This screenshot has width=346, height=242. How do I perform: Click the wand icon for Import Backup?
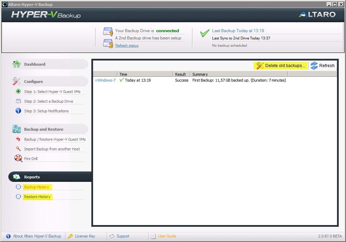pos(18,149)
